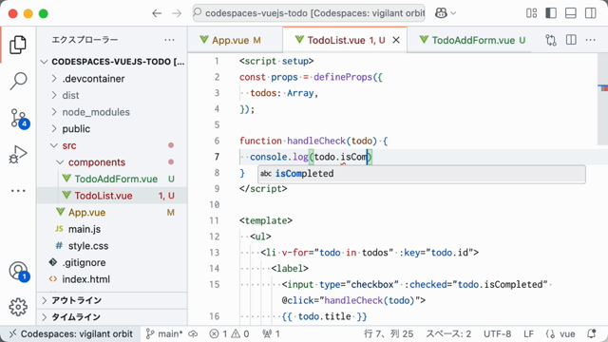Toggle the bottom panel visibility
Screen dimensions: 608x342
pyautogui.click(x=570, y=13)
